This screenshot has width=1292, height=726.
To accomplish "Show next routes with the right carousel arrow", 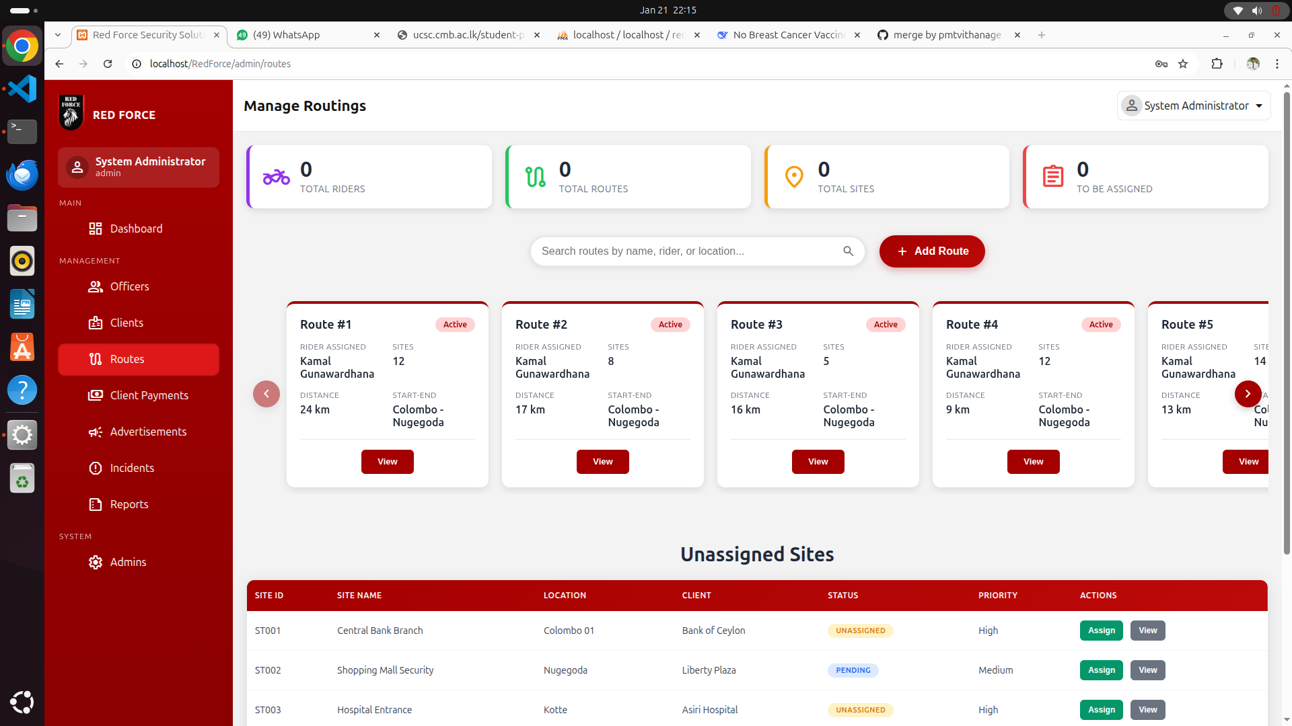I will (x=1248, y=394).
